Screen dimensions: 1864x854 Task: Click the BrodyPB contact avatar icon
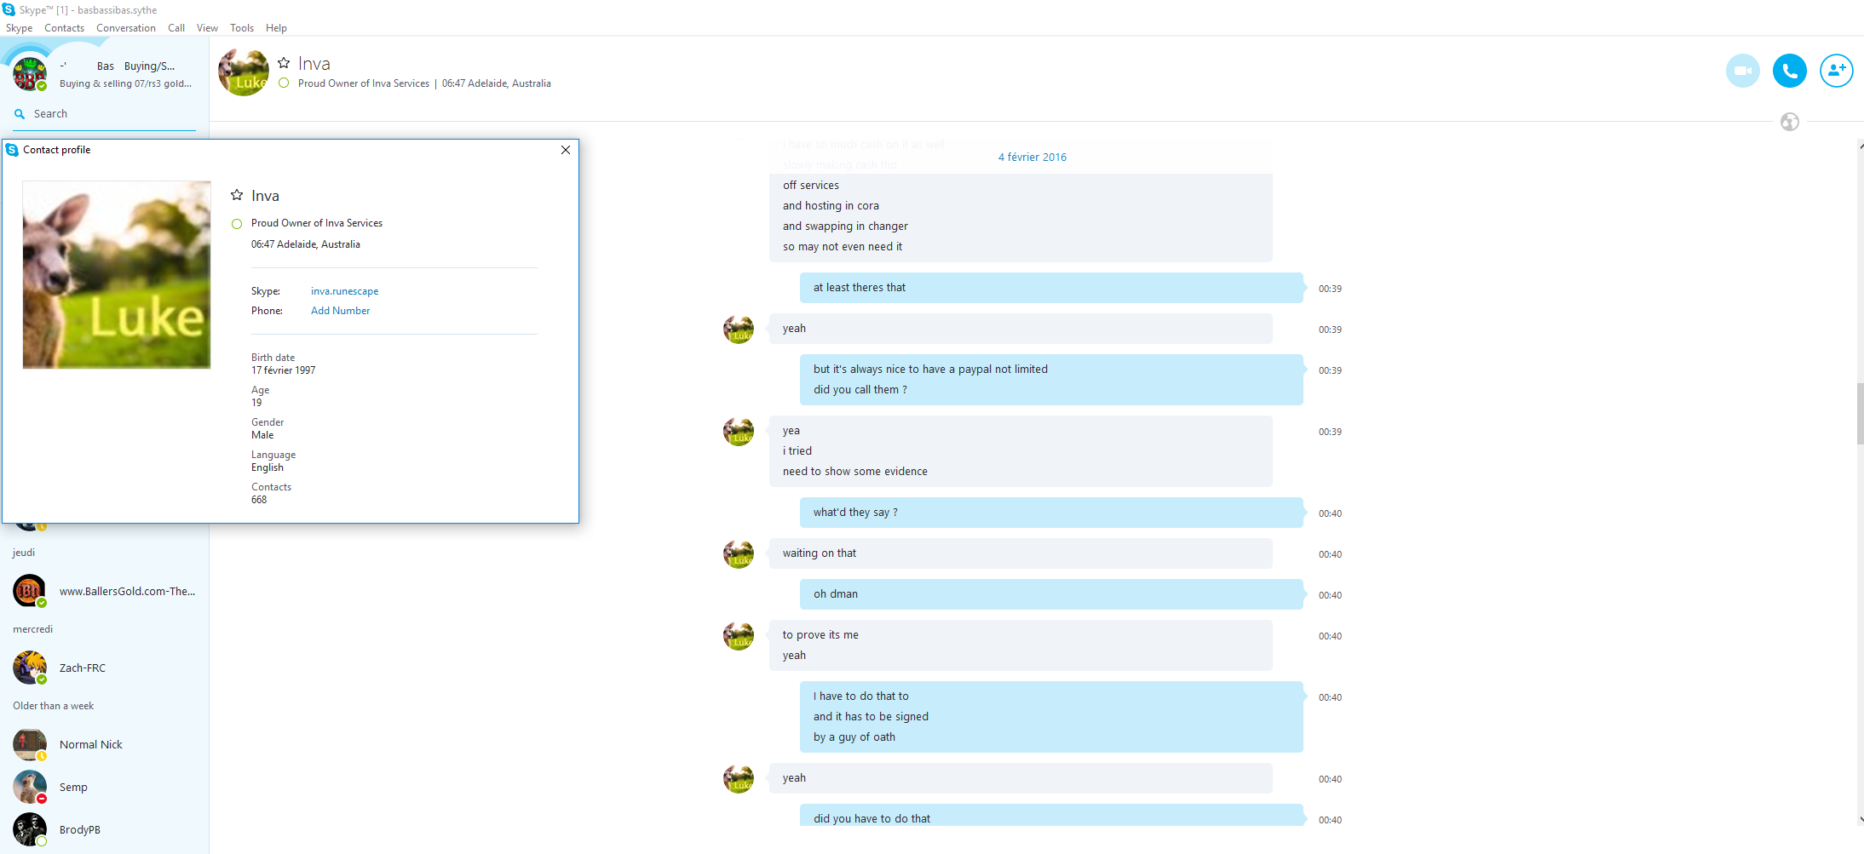pos(29,829)
